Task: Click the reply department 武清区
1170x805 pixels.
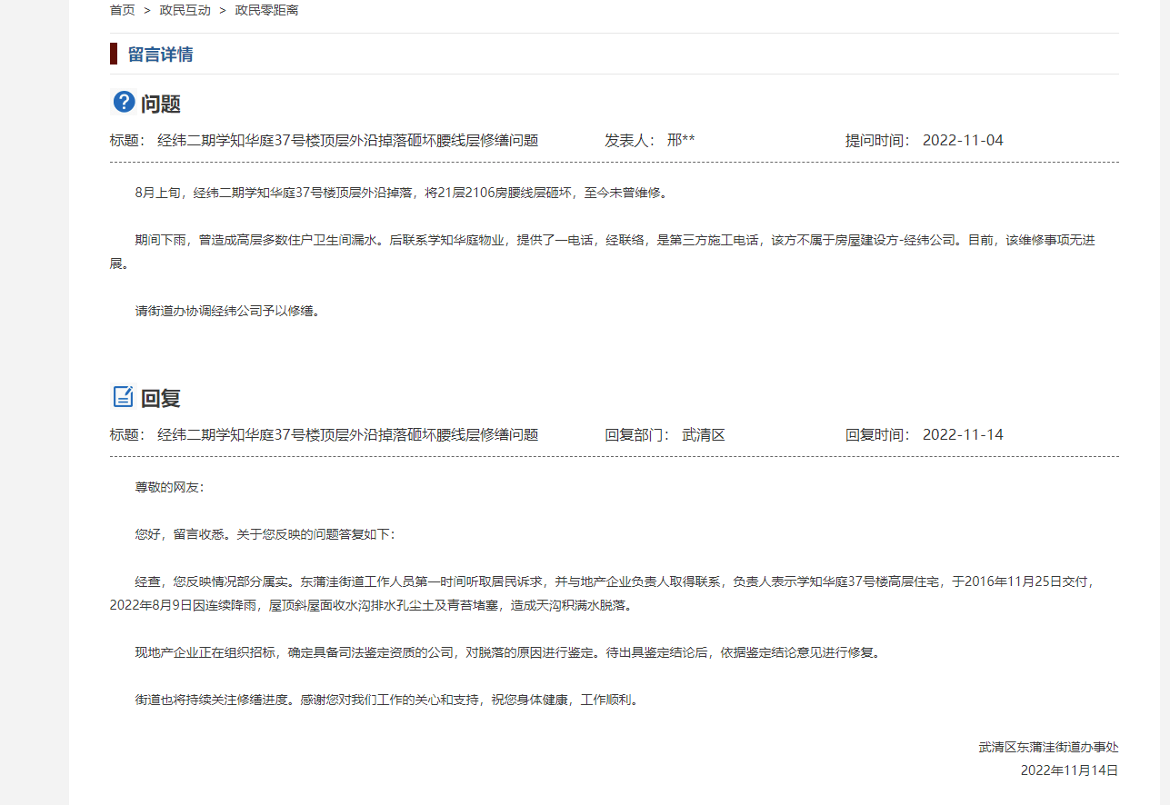Action: [x=704, y=435]
